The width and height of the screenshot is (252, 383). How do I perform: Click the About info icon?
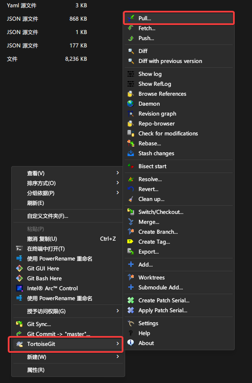pos(131,343)
